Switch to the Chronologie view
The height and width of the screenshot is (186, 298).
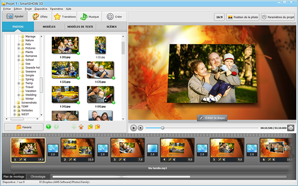point(38,177)
